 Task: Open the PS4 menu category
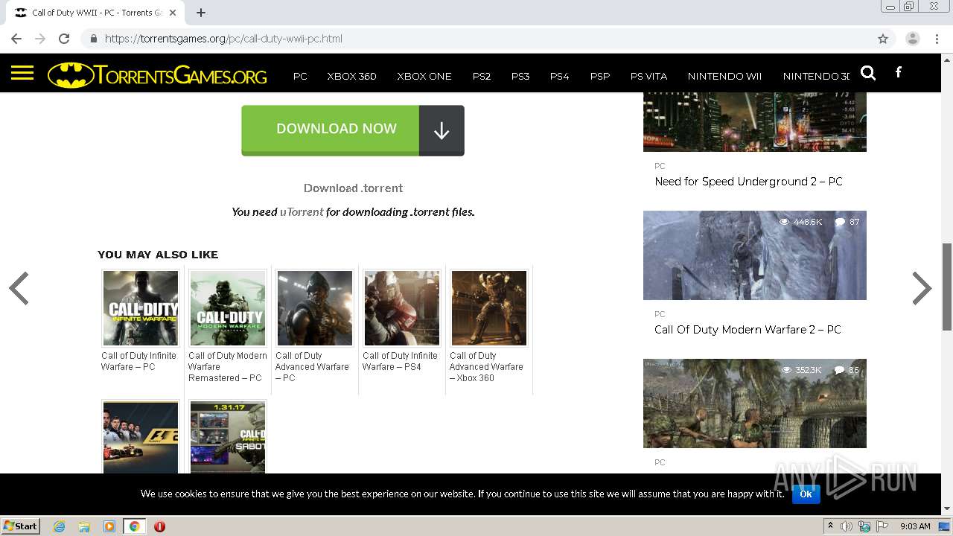tap(559, 76)
